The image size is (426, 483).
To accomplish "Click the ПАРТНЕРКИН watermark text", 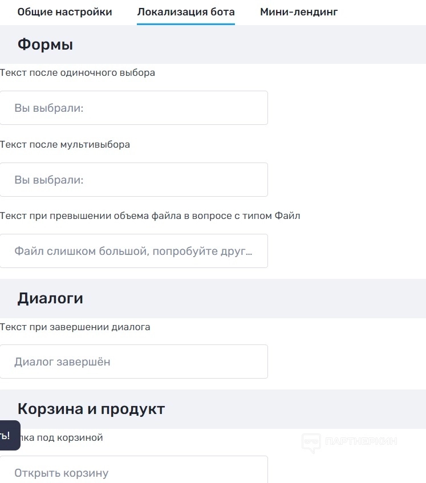I will [x=360, y=441].
